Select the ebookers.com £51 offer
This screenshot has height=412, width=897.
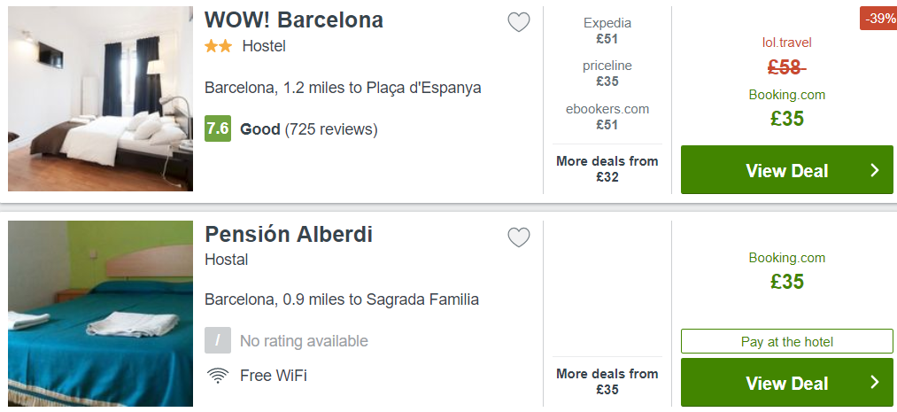pyautogui.click(x=607, y=117)
